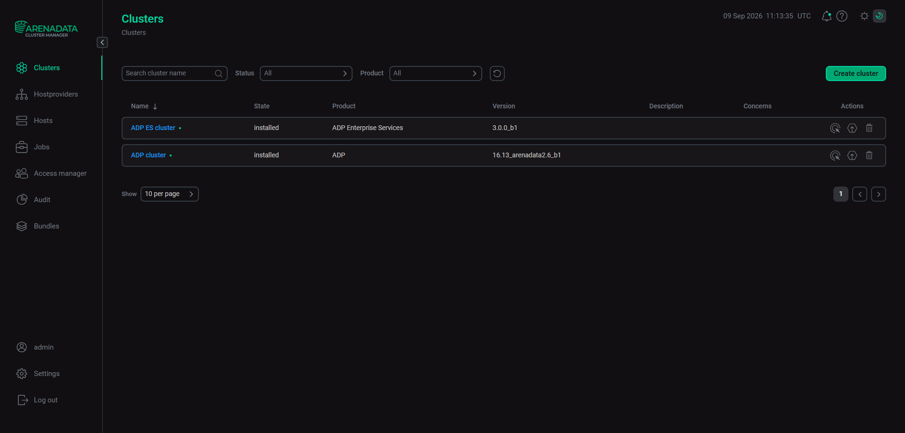This screenshot has height=433, width=905.
Task: Click the Description column header
Action: (666, 106)
